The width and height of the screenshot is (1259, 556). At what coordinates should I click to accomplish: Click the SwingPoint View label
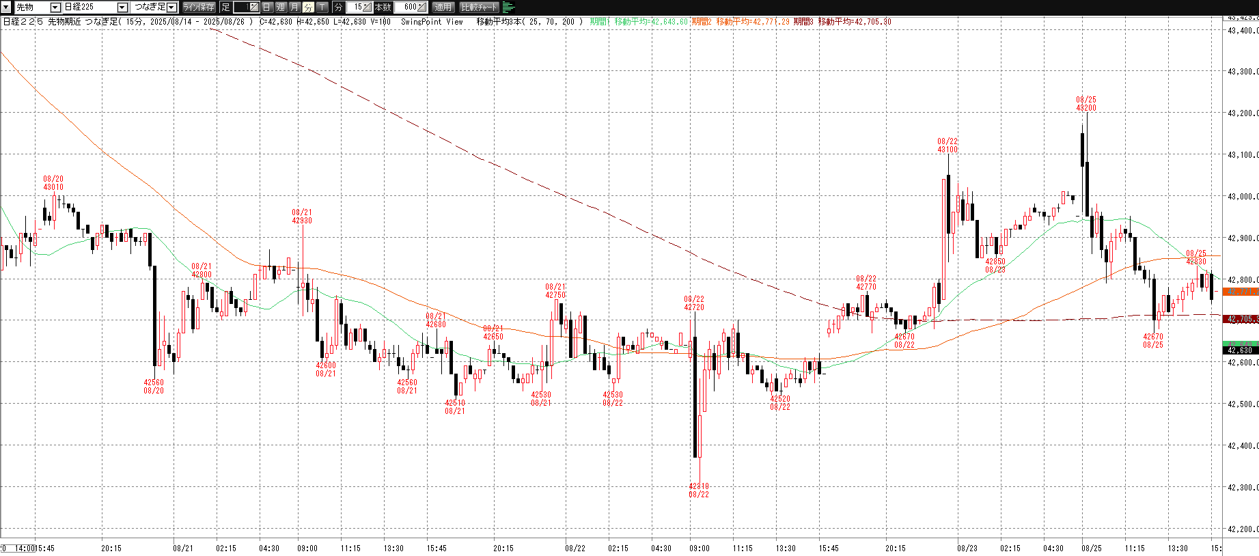coord(432,22)
